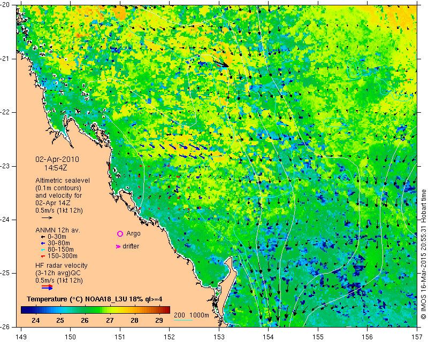Image resolution: width=428 pixels, height=342 pixels.
Task: Click the latitude axis label -23
Action: pos(5,166)
